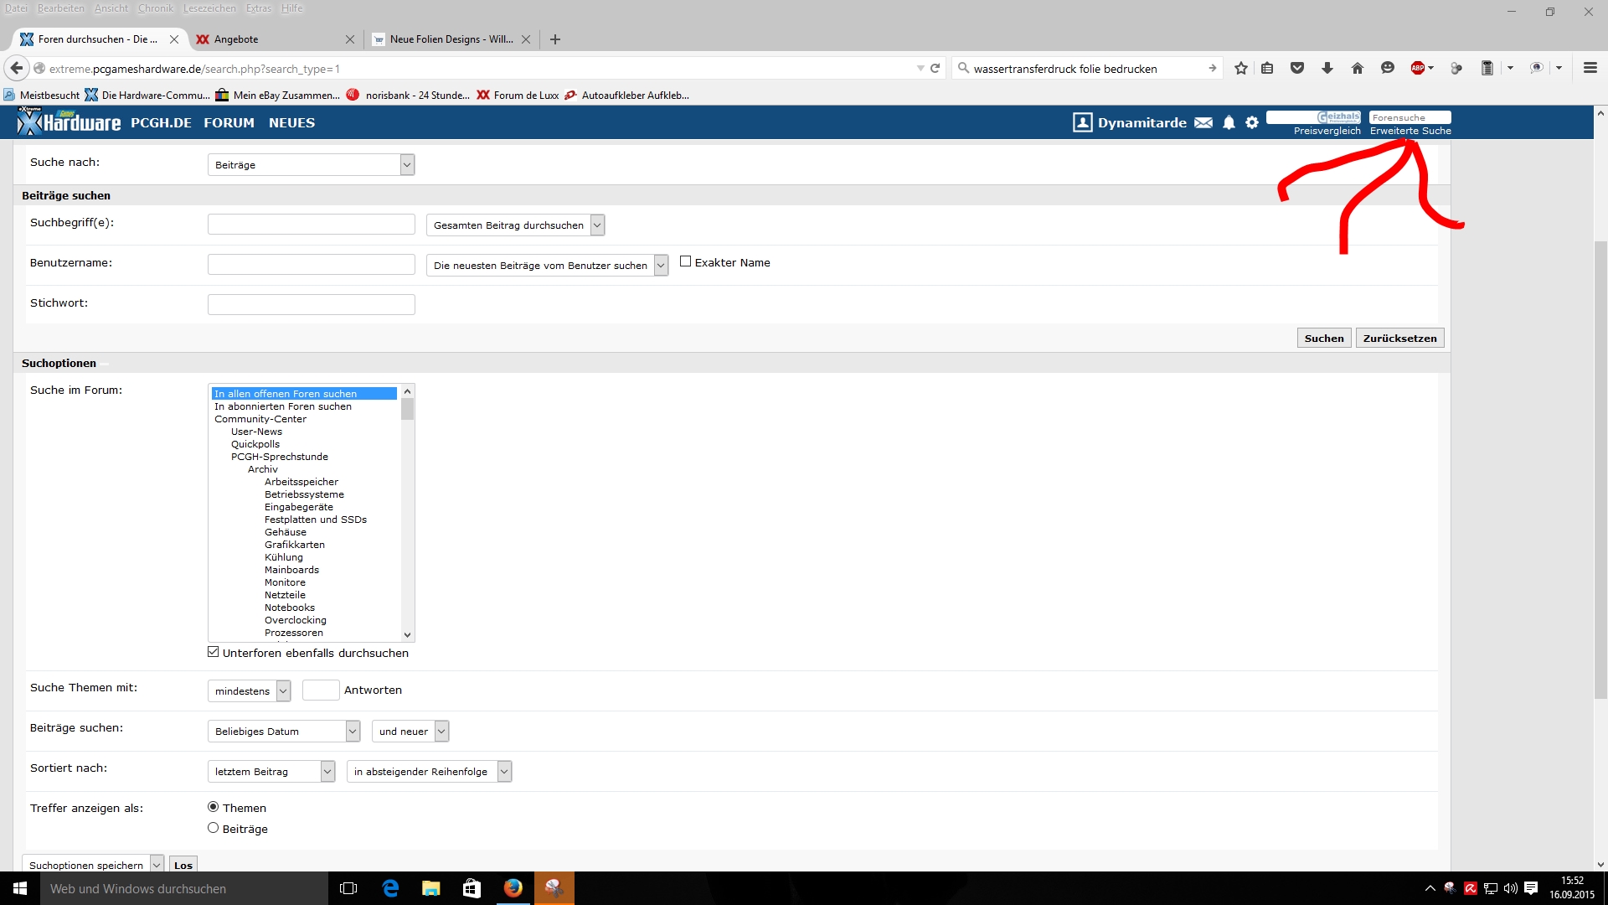
Task: Click the forum list scroll down arrow
Action: coord(408,635)
